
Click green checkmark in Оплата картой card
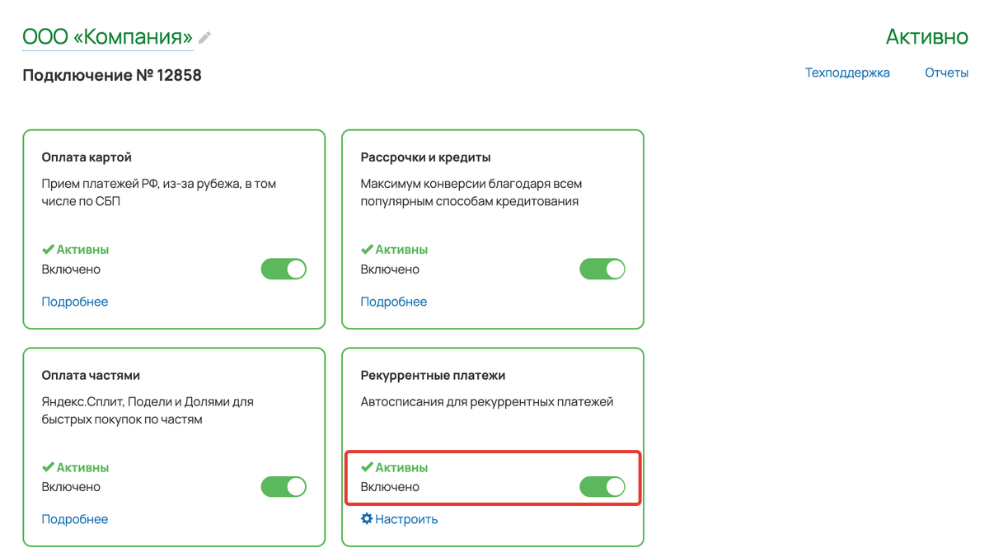click(x=48, y=249)
